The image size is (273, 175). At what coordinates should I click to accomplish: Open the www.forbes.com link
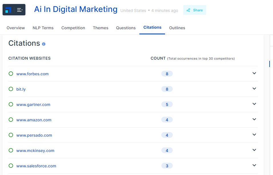[x=32, y=74]
